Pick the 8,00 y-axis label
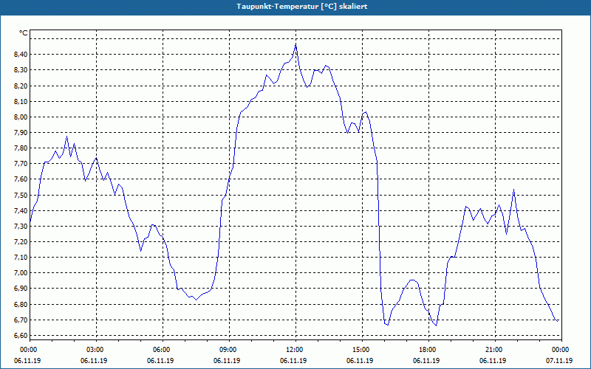The image size is (591, 369). (x=21, y=117)
